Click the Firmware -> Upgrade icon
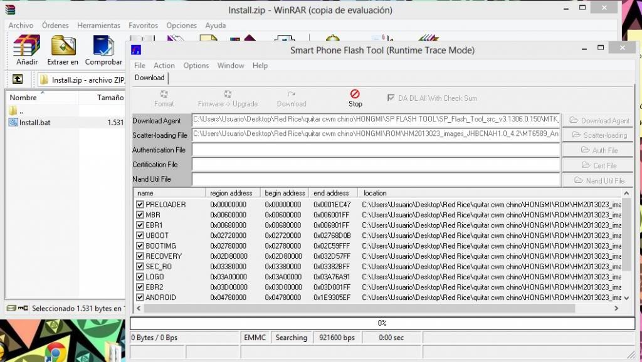642x362 pixels. 228,99
